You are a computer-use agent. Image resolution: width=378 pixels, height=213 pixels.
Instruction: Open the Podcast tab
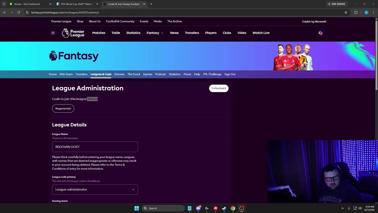(160, 74)
